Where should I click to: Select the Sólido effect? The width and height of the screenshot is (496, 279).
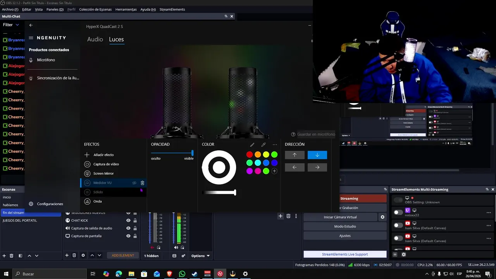click(113, 192)
